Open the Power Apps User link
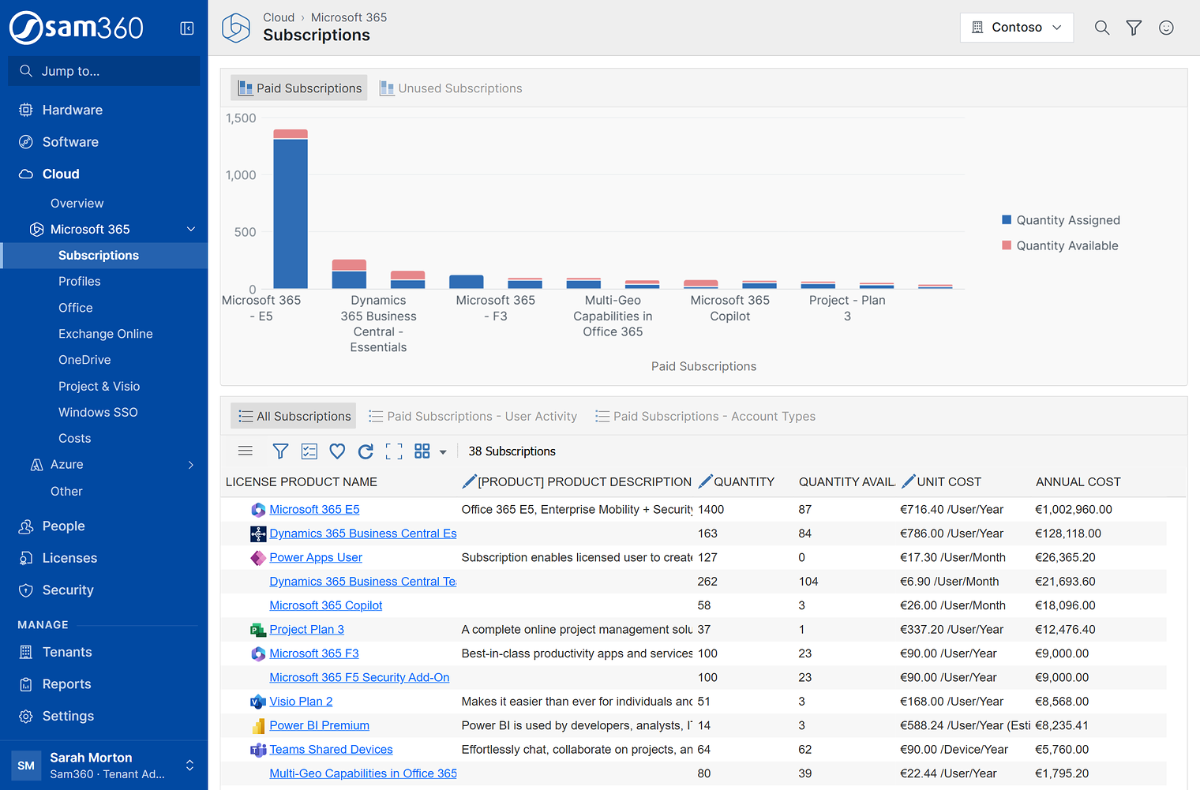The height and width of the screenshot is (790, 1200). tap(316, 557)
